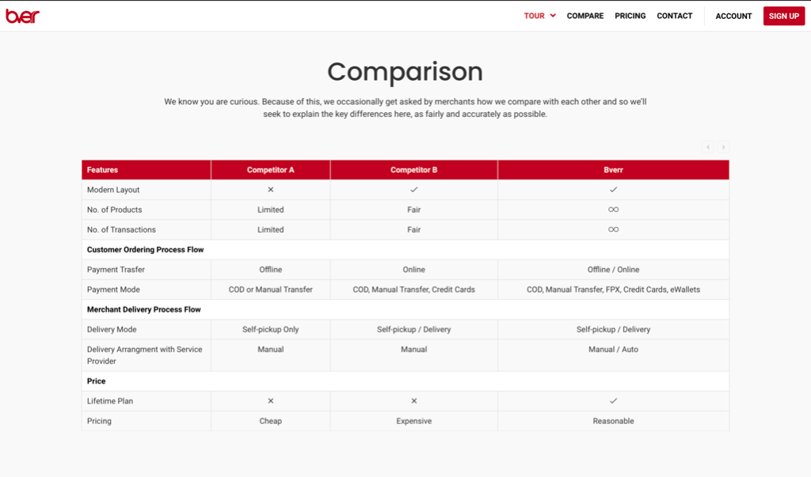Select the Payment Trasfer row label
This screenshot has width=811, height=477.
click(116, 270)
